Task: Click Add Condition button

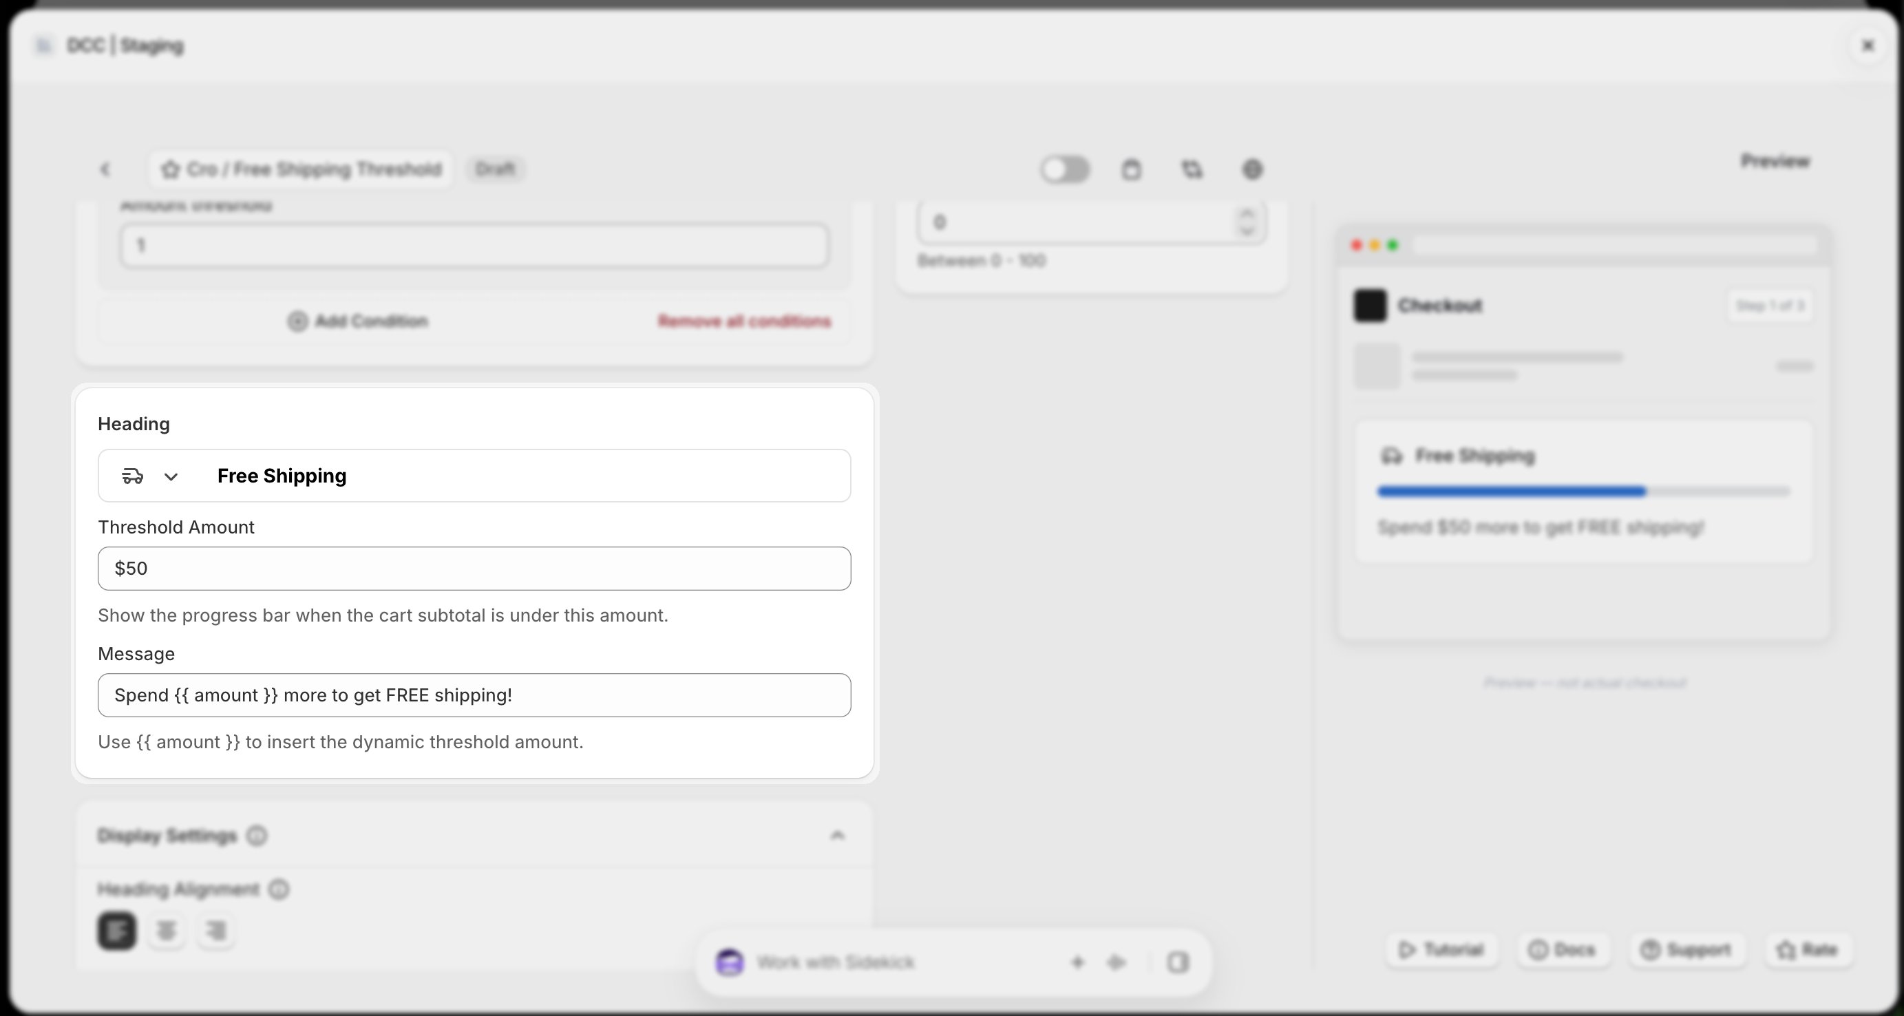Action: click(358, 321)
